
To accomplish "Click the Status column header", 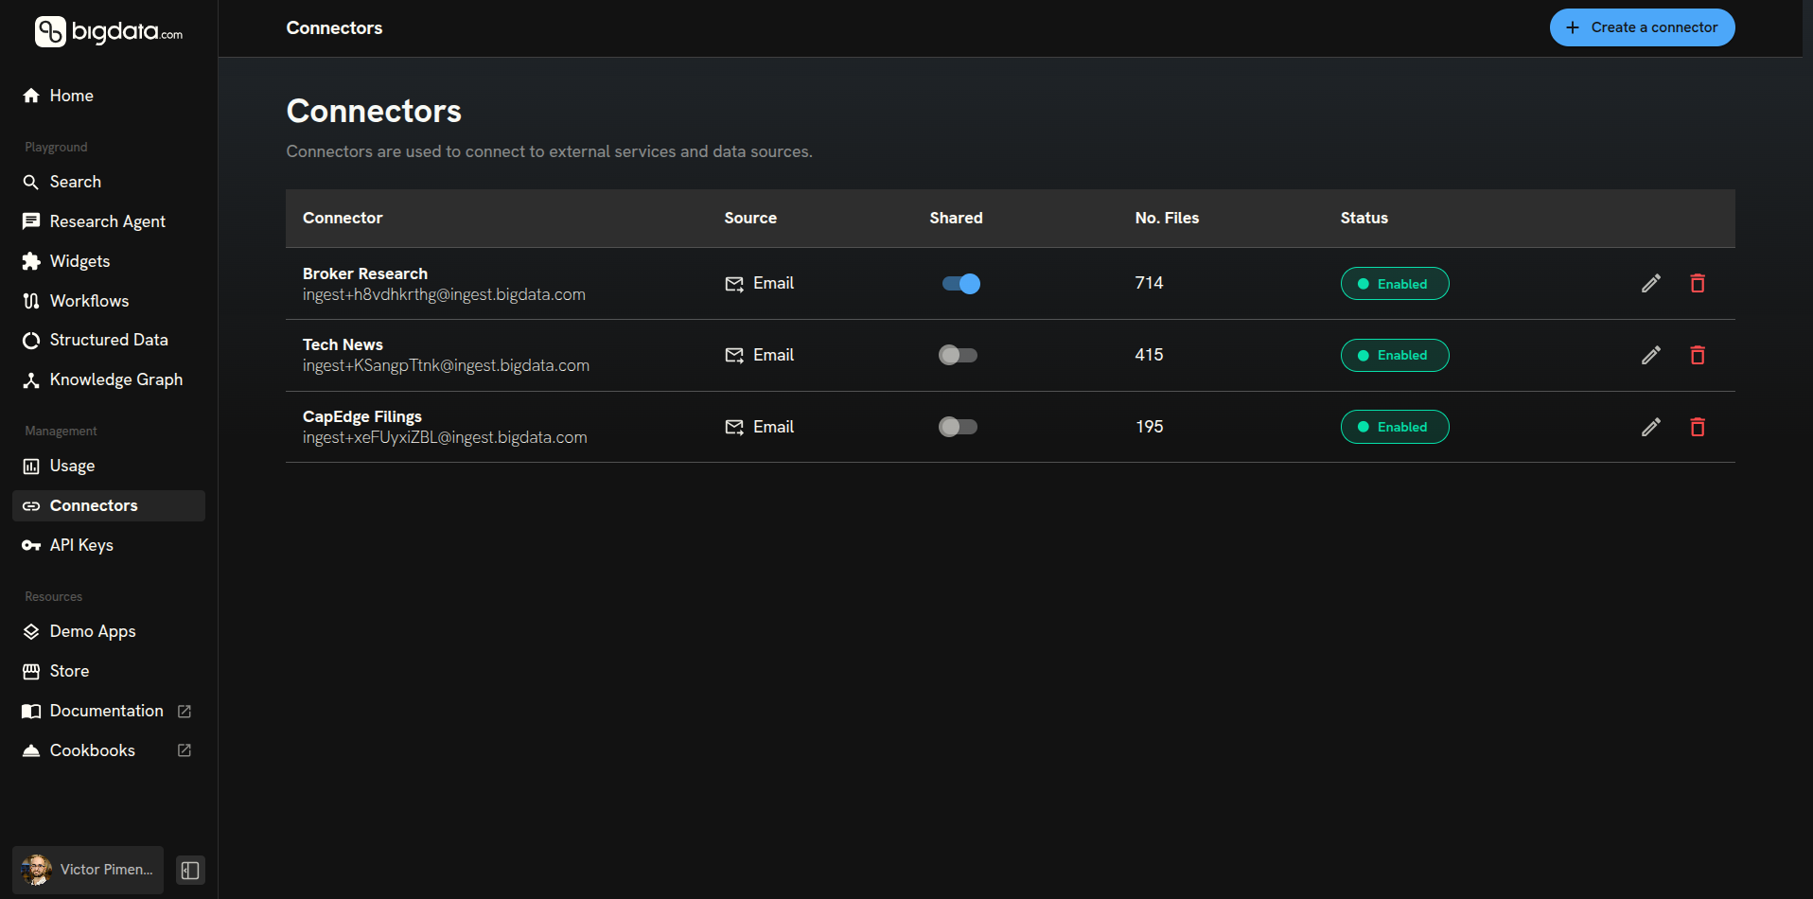I will coord(1364,218).
